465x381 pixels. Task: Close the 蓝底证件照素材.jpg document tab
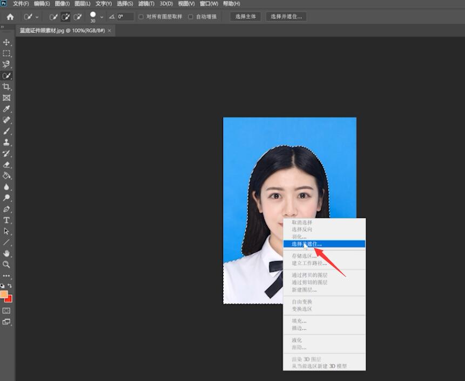110,31
